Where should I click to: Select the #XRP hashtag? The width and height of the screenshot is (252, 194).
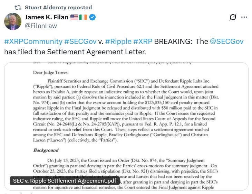coord(143,42)
